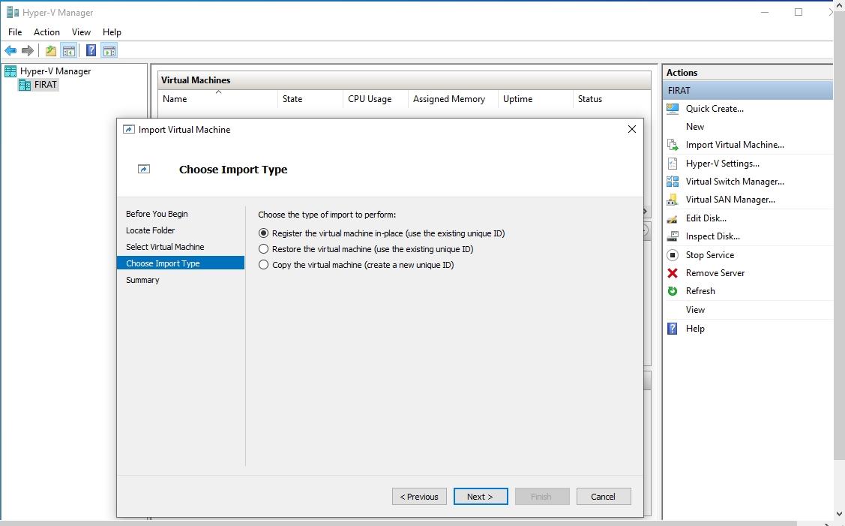Open the File menu
This screenshot has height=526, width=845.
[x=15, y=32]
